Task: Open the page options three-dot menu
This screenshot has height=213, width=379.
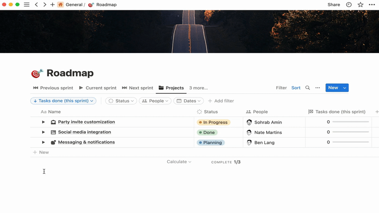Action: (372, 5)
